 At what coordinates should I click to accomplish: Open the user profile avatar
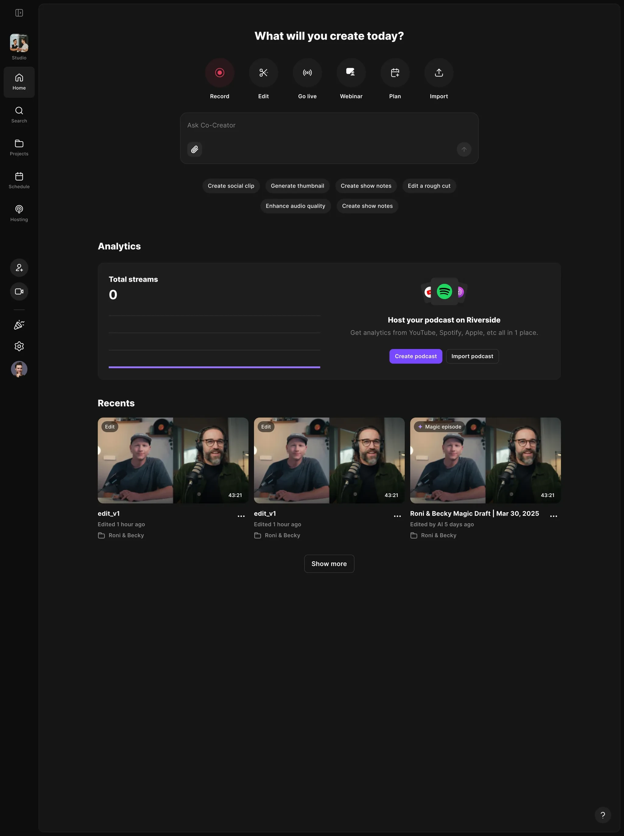[19, 369]
